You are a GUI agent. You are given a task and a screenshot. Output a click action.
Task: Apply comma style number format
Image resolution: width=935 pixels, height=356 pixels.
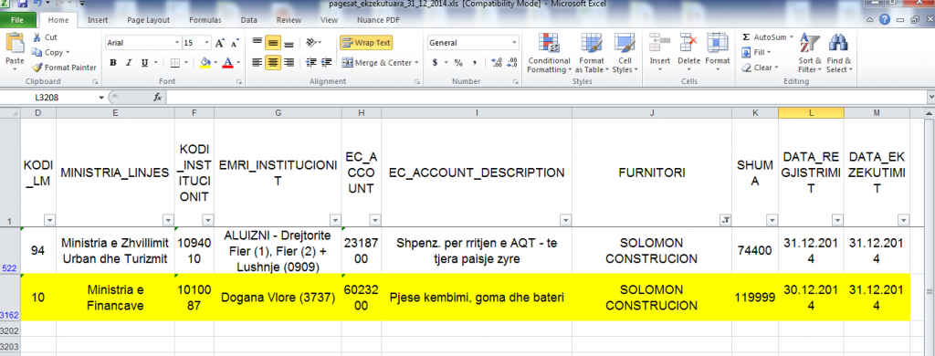click(475, 63)
